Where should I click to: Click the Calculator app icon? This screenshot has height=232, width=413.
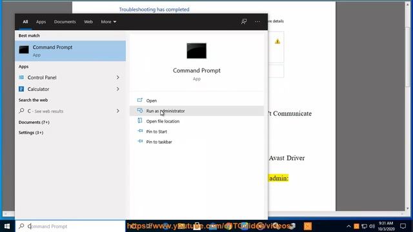click(21, 89)
